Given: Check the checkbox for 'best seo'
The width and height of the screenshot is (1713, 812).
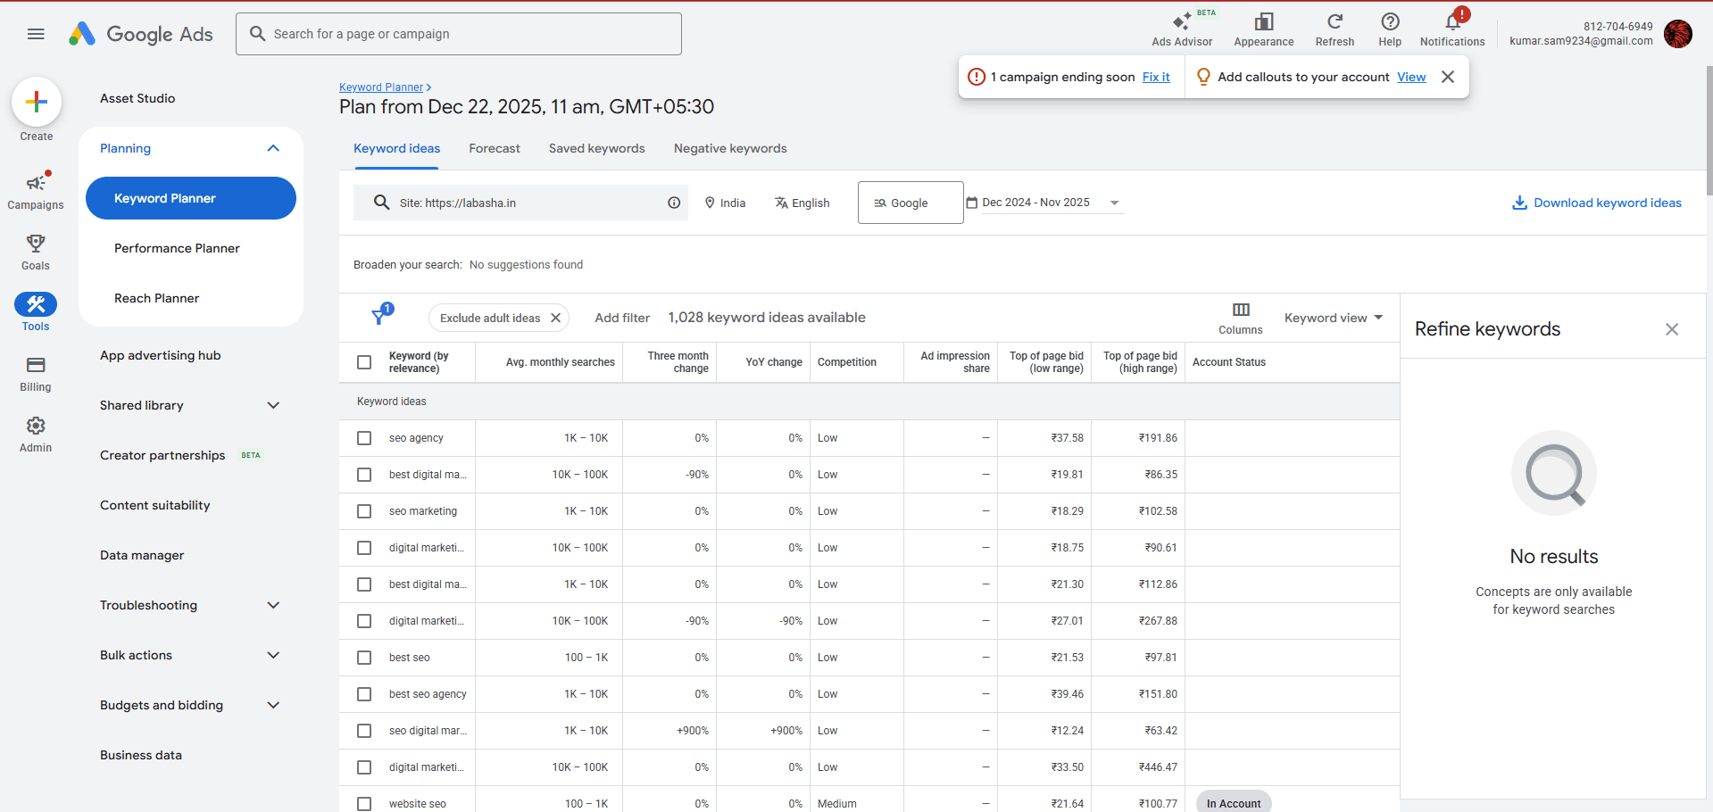Looking at the screenshot, I should click(364, 658).
